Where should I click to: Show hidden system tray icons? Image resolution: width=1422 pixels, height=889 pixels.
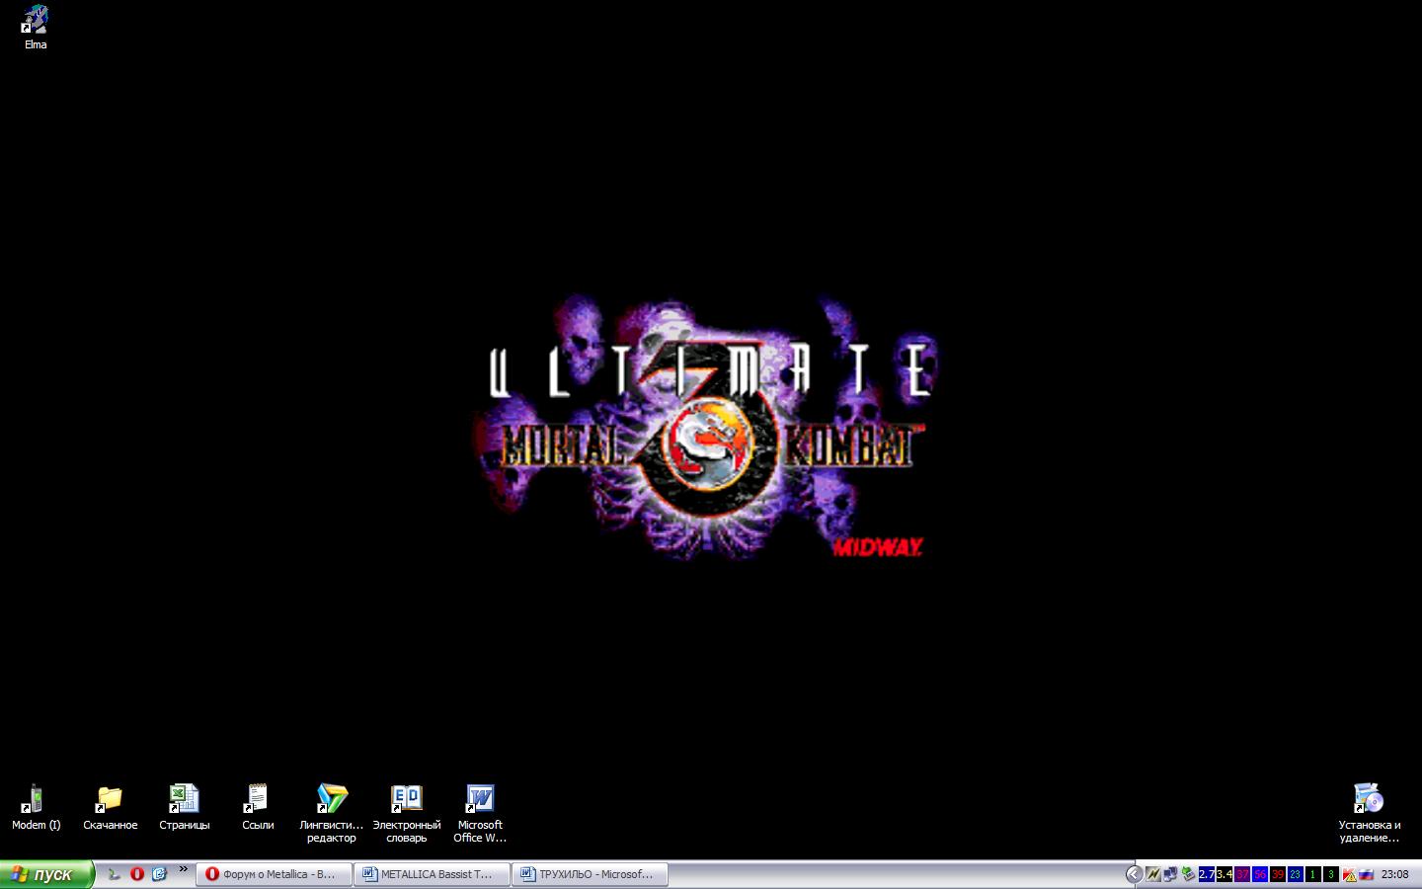coord(1134,874)
